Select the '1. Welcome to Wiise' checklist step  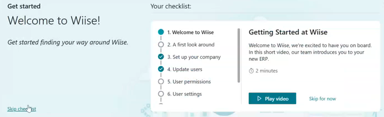pyautogui.click(x=190, y=32)
